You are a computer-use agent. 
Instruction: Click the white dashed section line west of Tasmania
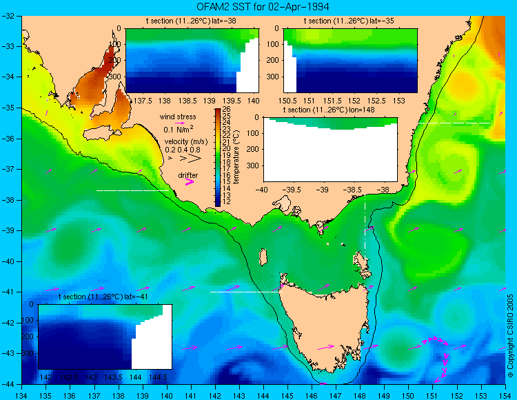coord(246,292)
